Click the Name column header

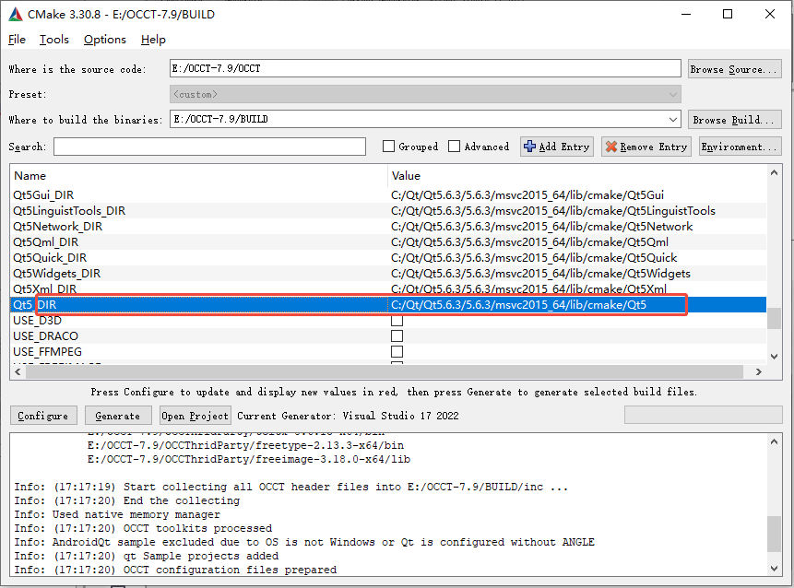[x=198, y=176]
